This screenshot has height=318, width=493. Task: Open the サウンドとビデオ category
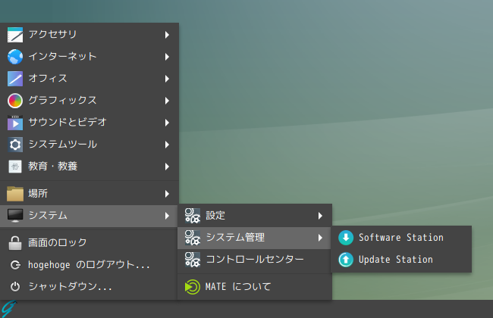point(89,123)
